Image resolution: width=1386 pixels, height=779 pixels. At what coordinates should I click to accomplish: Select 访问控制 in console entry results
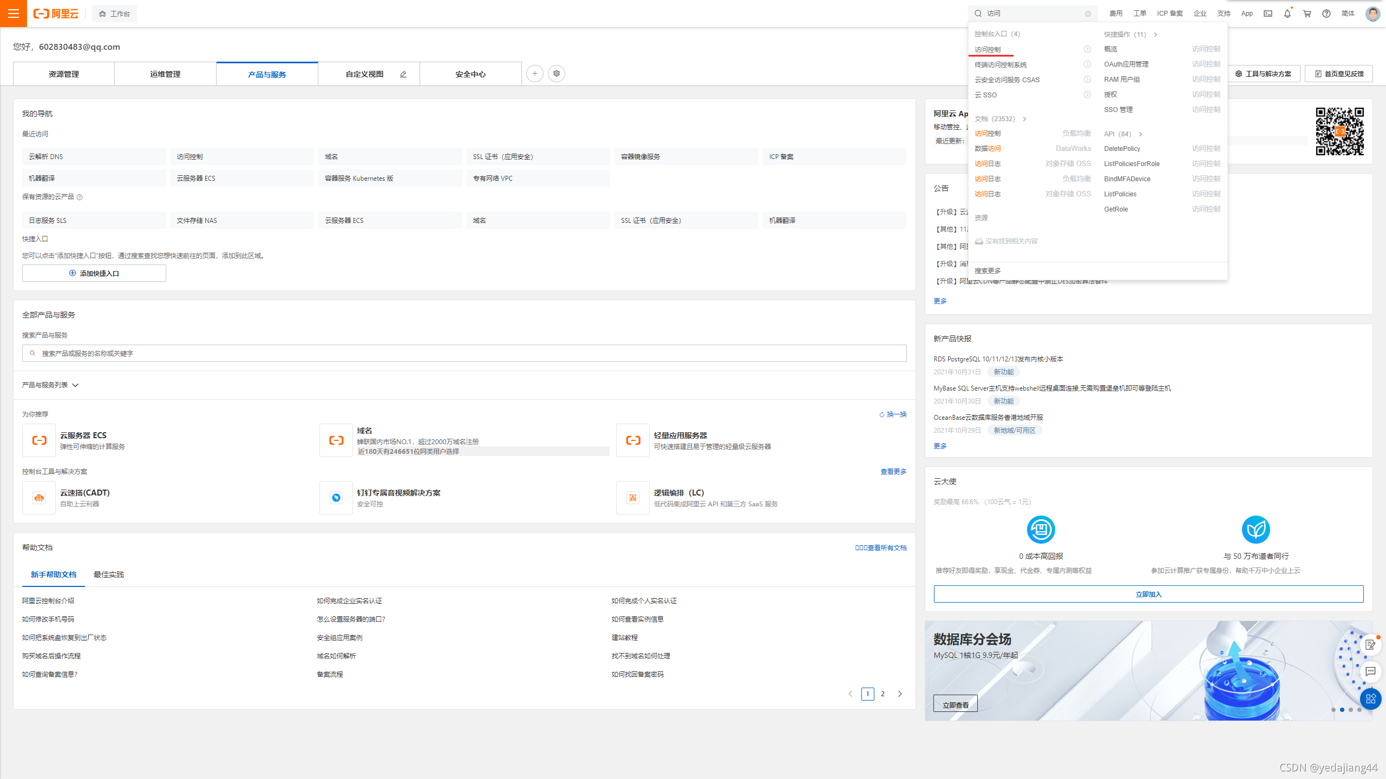tap(988, 49)
